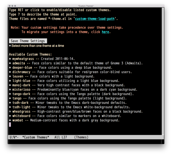
Task: Click the 'leuven' theme name
Action: click(18, 76)
